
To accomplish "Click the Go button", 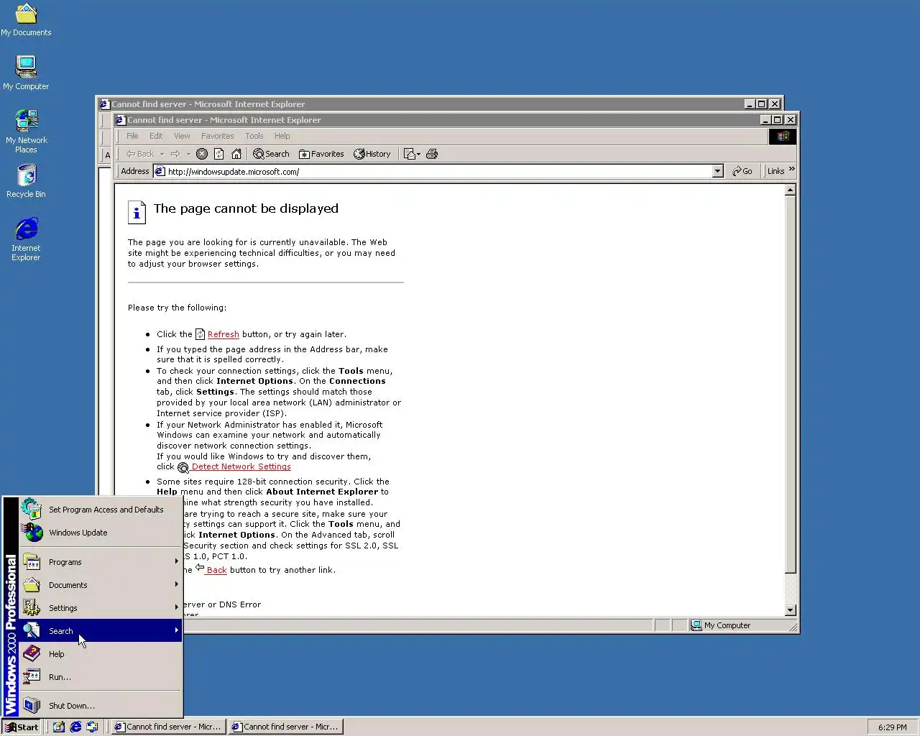I will tap(742, 171).
